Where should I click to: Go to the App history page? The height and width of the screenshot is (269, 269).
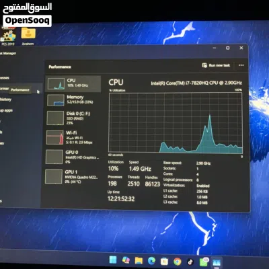click(x=5, y=100)
